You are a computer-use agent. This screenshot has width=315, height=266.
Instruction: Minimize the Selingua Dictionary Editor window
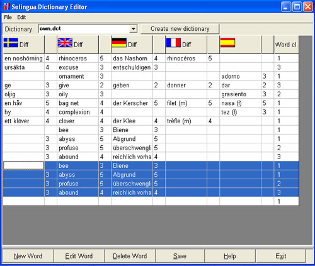[x=286, y=6]
